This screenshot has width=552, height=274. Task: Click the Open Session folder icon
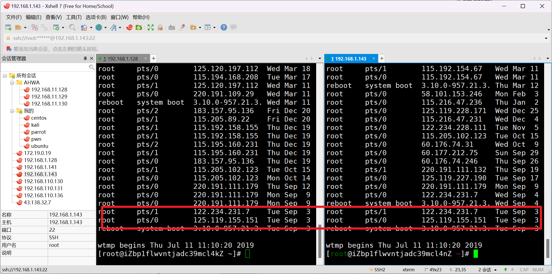point(18,27)
